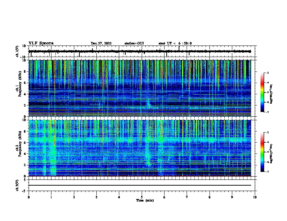Click the ch.2 spectrogram color scale bar
This screenshot has width=287, height=221.
click(x=262, y=152)
